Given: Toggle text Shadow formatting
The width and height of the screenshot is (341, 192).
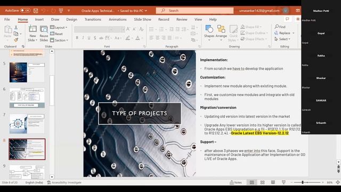Looking at the screenshot, I should click(95, 38).
